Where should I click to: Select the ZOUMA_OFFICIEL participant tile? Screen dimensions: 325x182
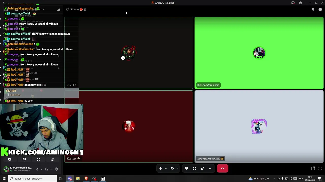tap(259, 126)
